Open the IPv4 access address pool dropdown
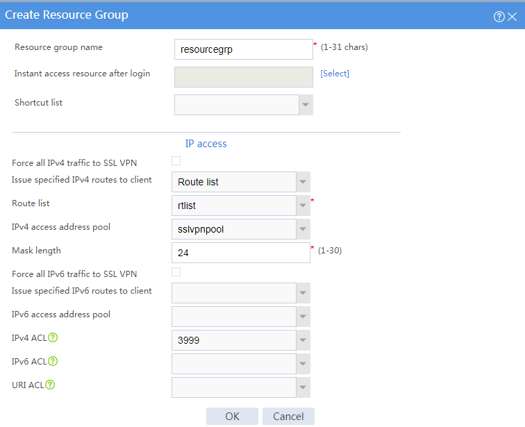 [303, 229]
